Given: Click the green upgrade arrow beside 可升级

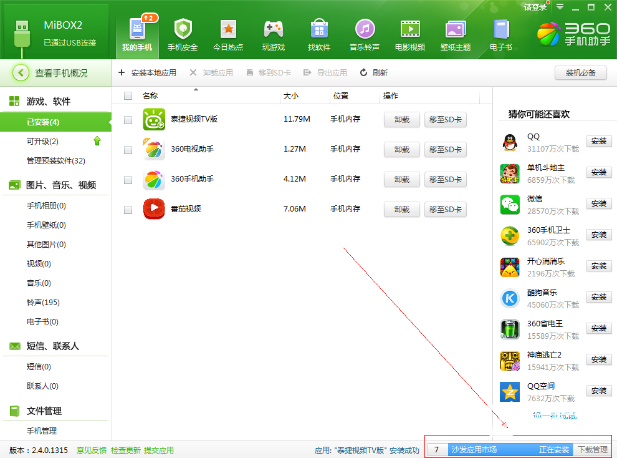Looking at the screenshot, I should tap(97, 141).
